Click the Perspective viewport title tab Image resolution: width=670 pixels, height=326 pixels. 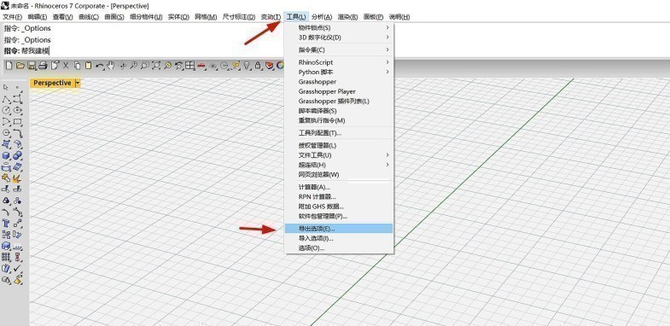[x=52, y=83]
